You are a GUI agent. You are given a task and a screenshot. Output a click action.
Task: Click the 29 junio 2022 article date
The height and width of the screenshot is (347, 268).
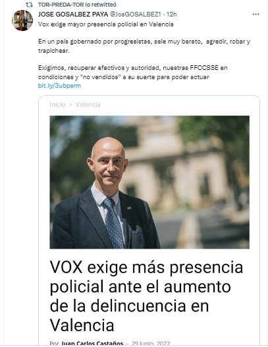[151, 343]
